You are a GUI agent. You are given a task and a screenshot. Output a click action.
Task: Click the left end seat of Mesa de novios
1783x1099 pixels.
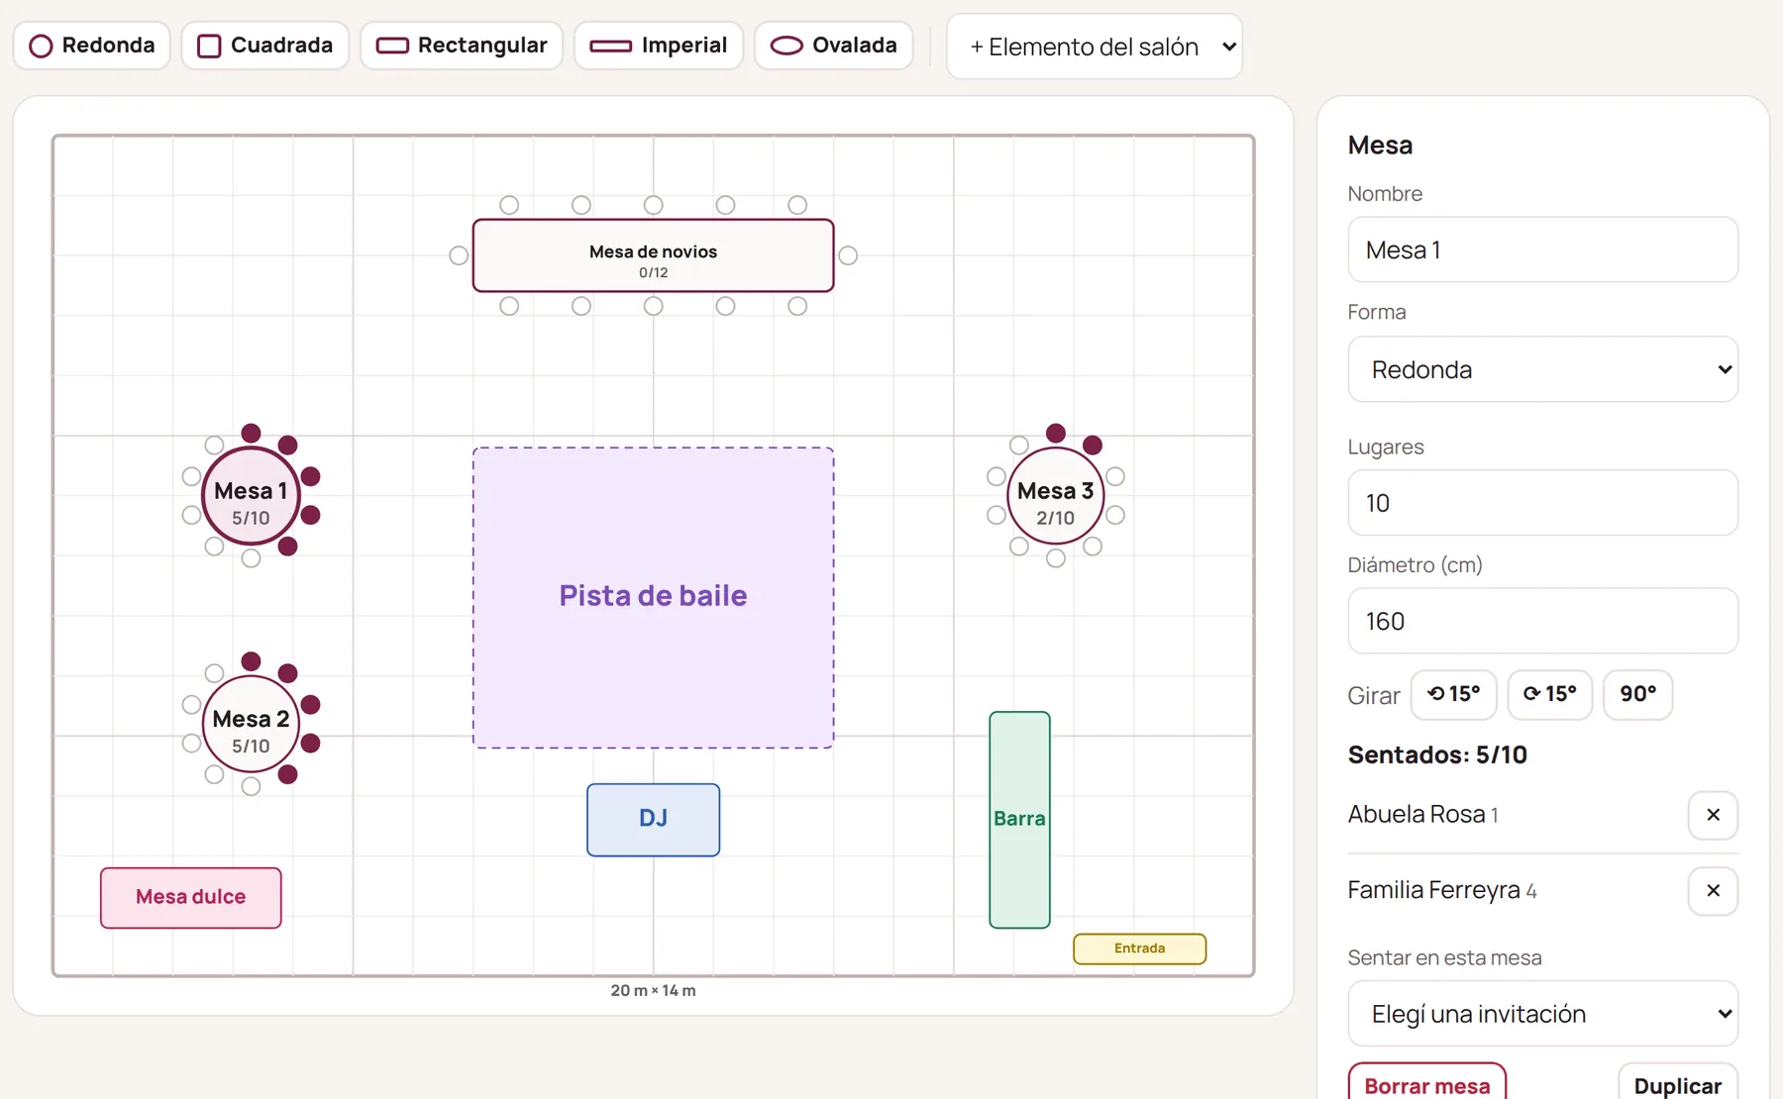coord(459,255)
